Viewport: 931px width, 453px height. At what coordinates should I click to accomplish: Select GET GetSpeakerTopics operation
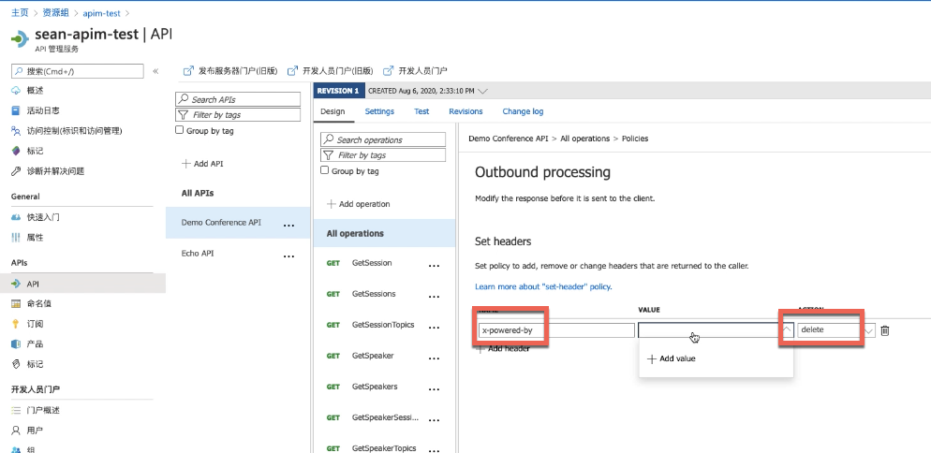[x=384, y=448]
